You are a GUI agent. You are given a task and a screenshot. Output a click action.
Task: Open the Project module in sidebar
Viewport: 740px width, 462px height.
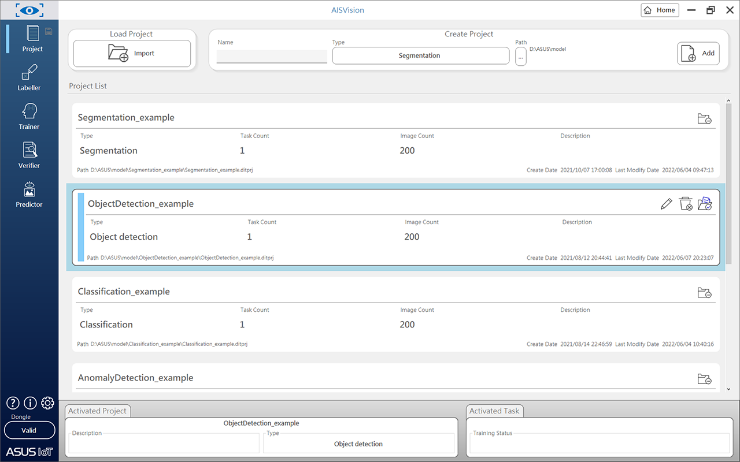tap(32, 39)
